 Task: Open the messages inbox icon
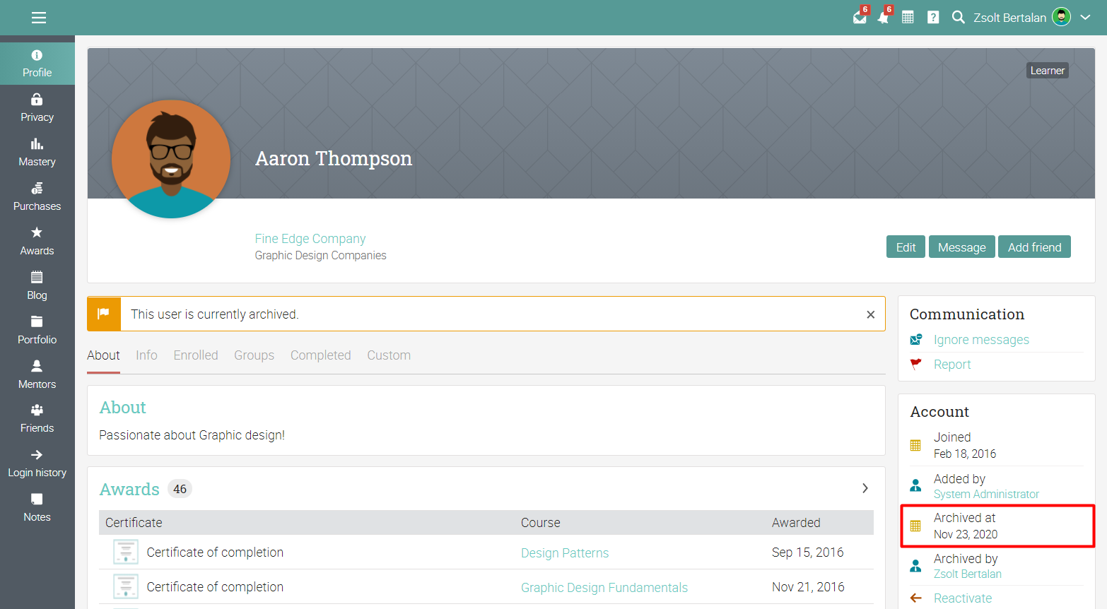(x=860, y=17)
